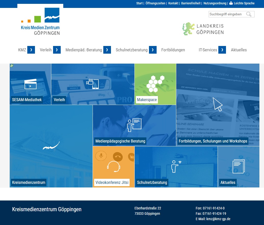Open the Fortbildungen menu item
264x225 pixels.
173,50
